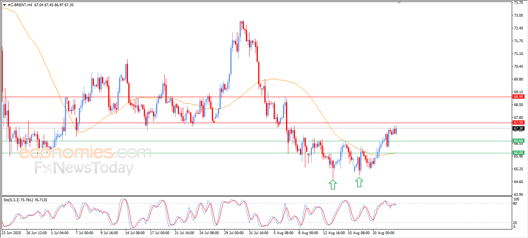Click the 20 Aug 00:00 time label
The height and width of the screenshot is (238, 528).
point(383,233)
